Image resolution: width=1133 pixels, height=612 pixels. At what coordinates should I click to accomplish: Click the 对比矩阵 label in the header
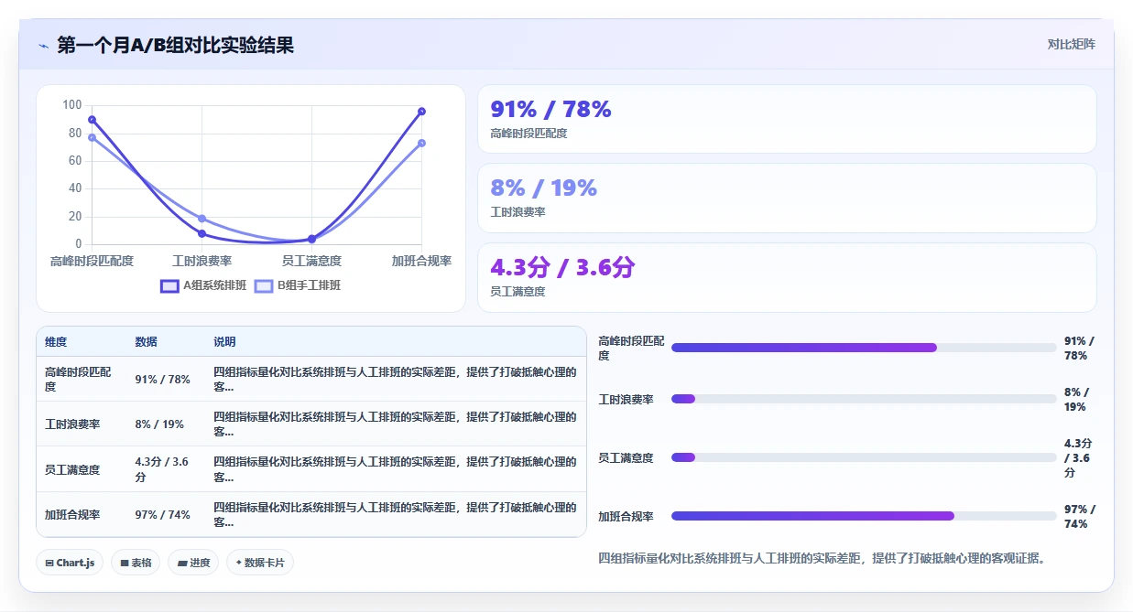(x=1071, y=44)
